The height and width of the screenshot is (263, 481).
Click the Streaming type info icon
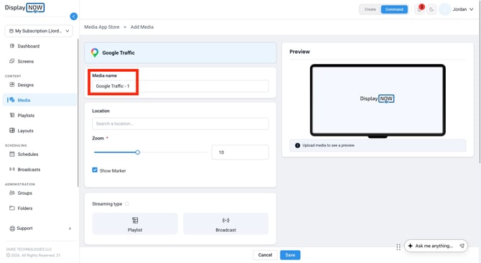[x=127, y=204]
